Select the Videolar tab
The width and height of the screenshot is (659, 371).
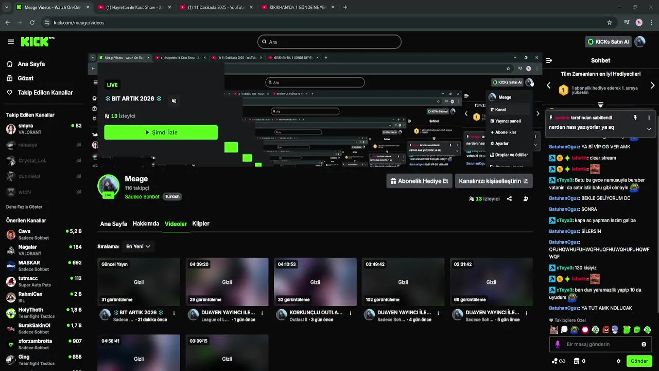point(176,224)
